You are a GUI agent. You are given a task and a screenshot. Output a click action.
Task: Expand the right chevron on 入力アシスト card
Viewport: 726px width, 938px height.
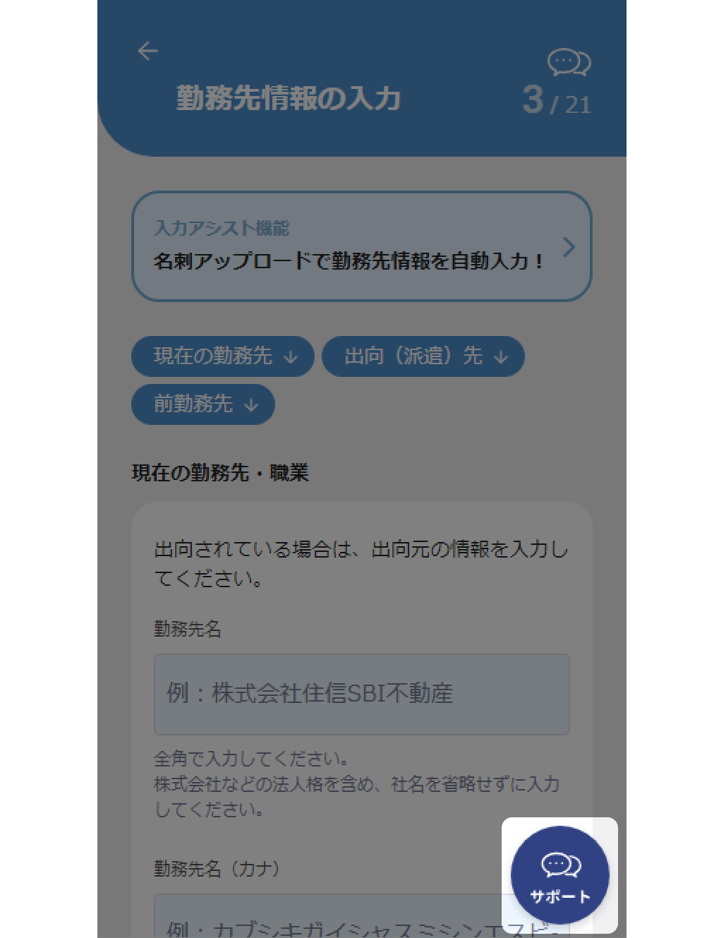[569, 247]
